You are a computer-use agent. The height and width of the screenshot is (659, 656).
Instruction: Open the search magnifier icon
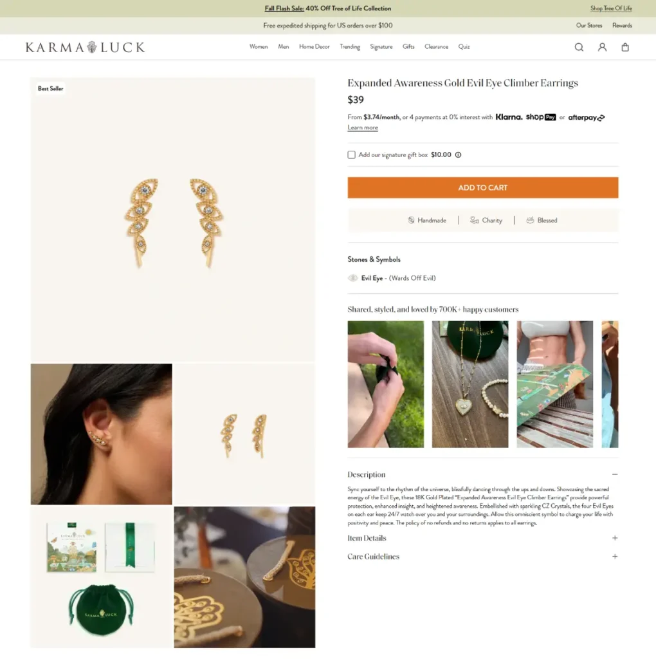(579, 47)
